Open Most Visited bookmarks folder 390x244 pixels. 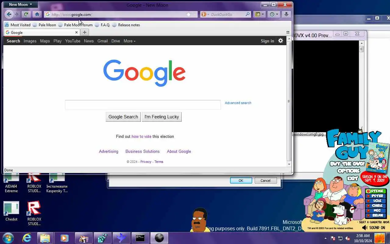click(x=17, y=25)
